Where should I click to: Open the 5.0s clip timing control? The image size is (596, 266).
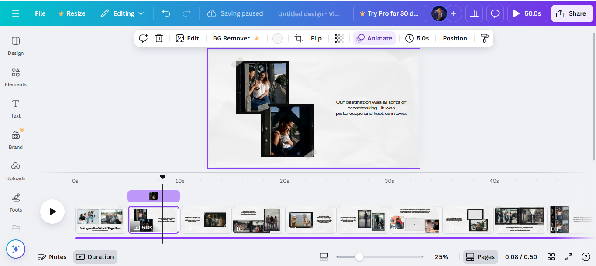417,38
